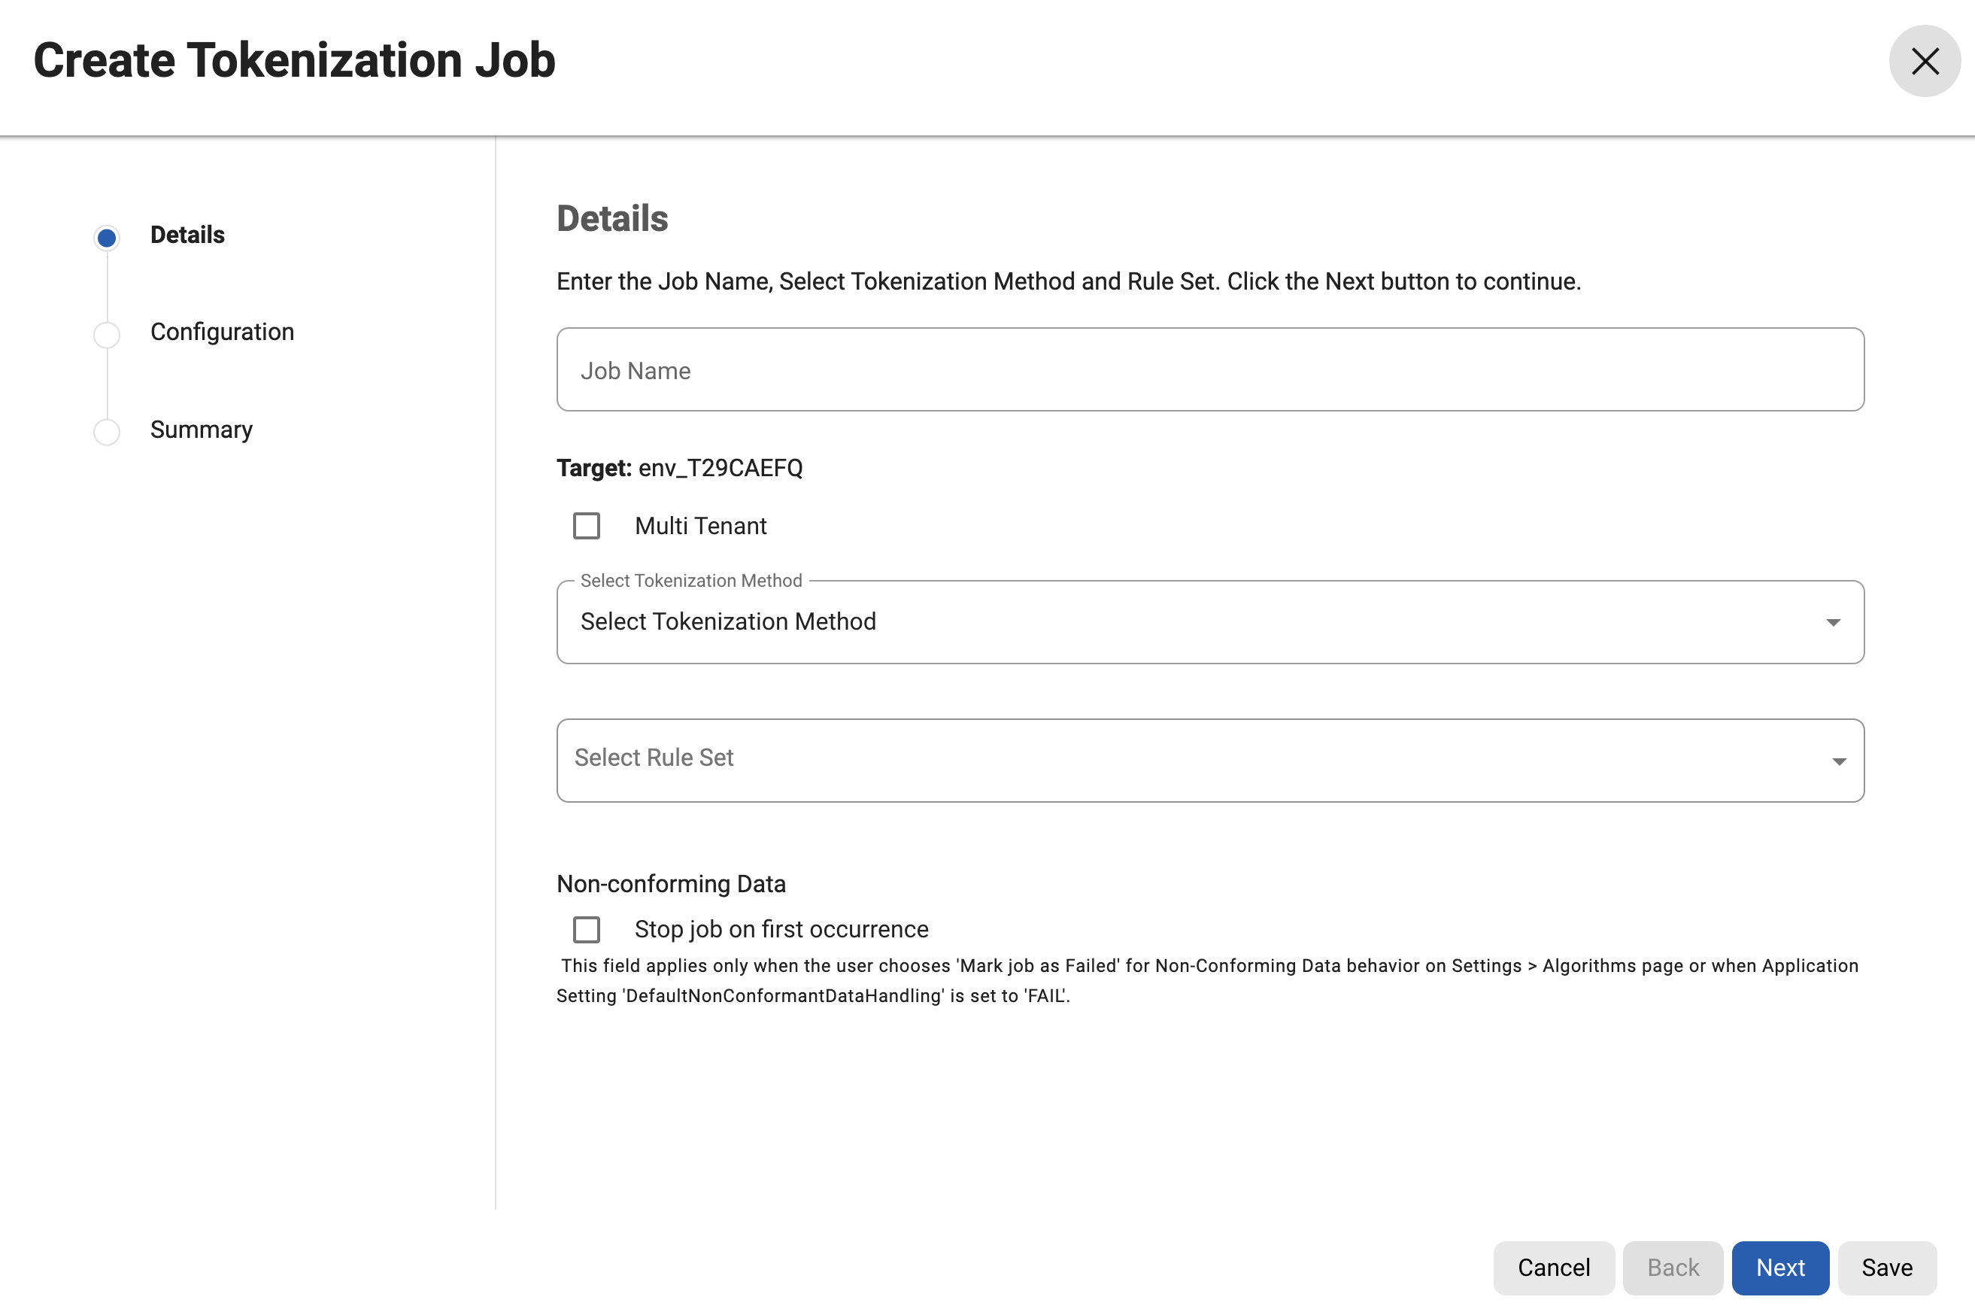Close the Create Tokenization Job dialog
Image resolution: width=1975 pixels, height=1315 pixels.
pos(1924,61)
